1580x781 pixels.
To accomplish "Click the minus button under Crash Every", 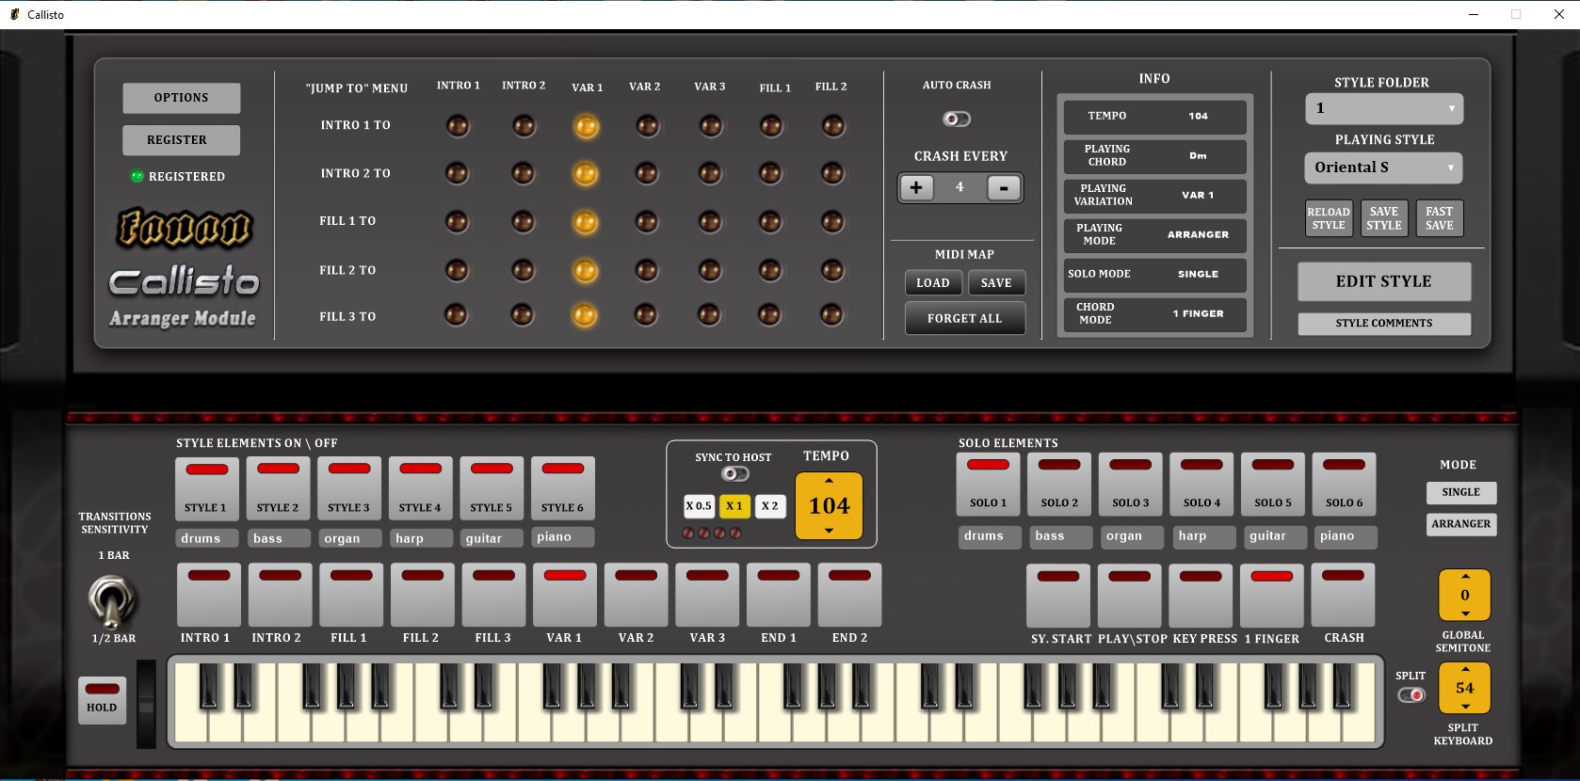I will click(1004, 187).
